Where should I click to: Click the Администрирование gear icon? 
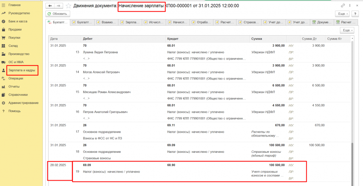point(3,103)
